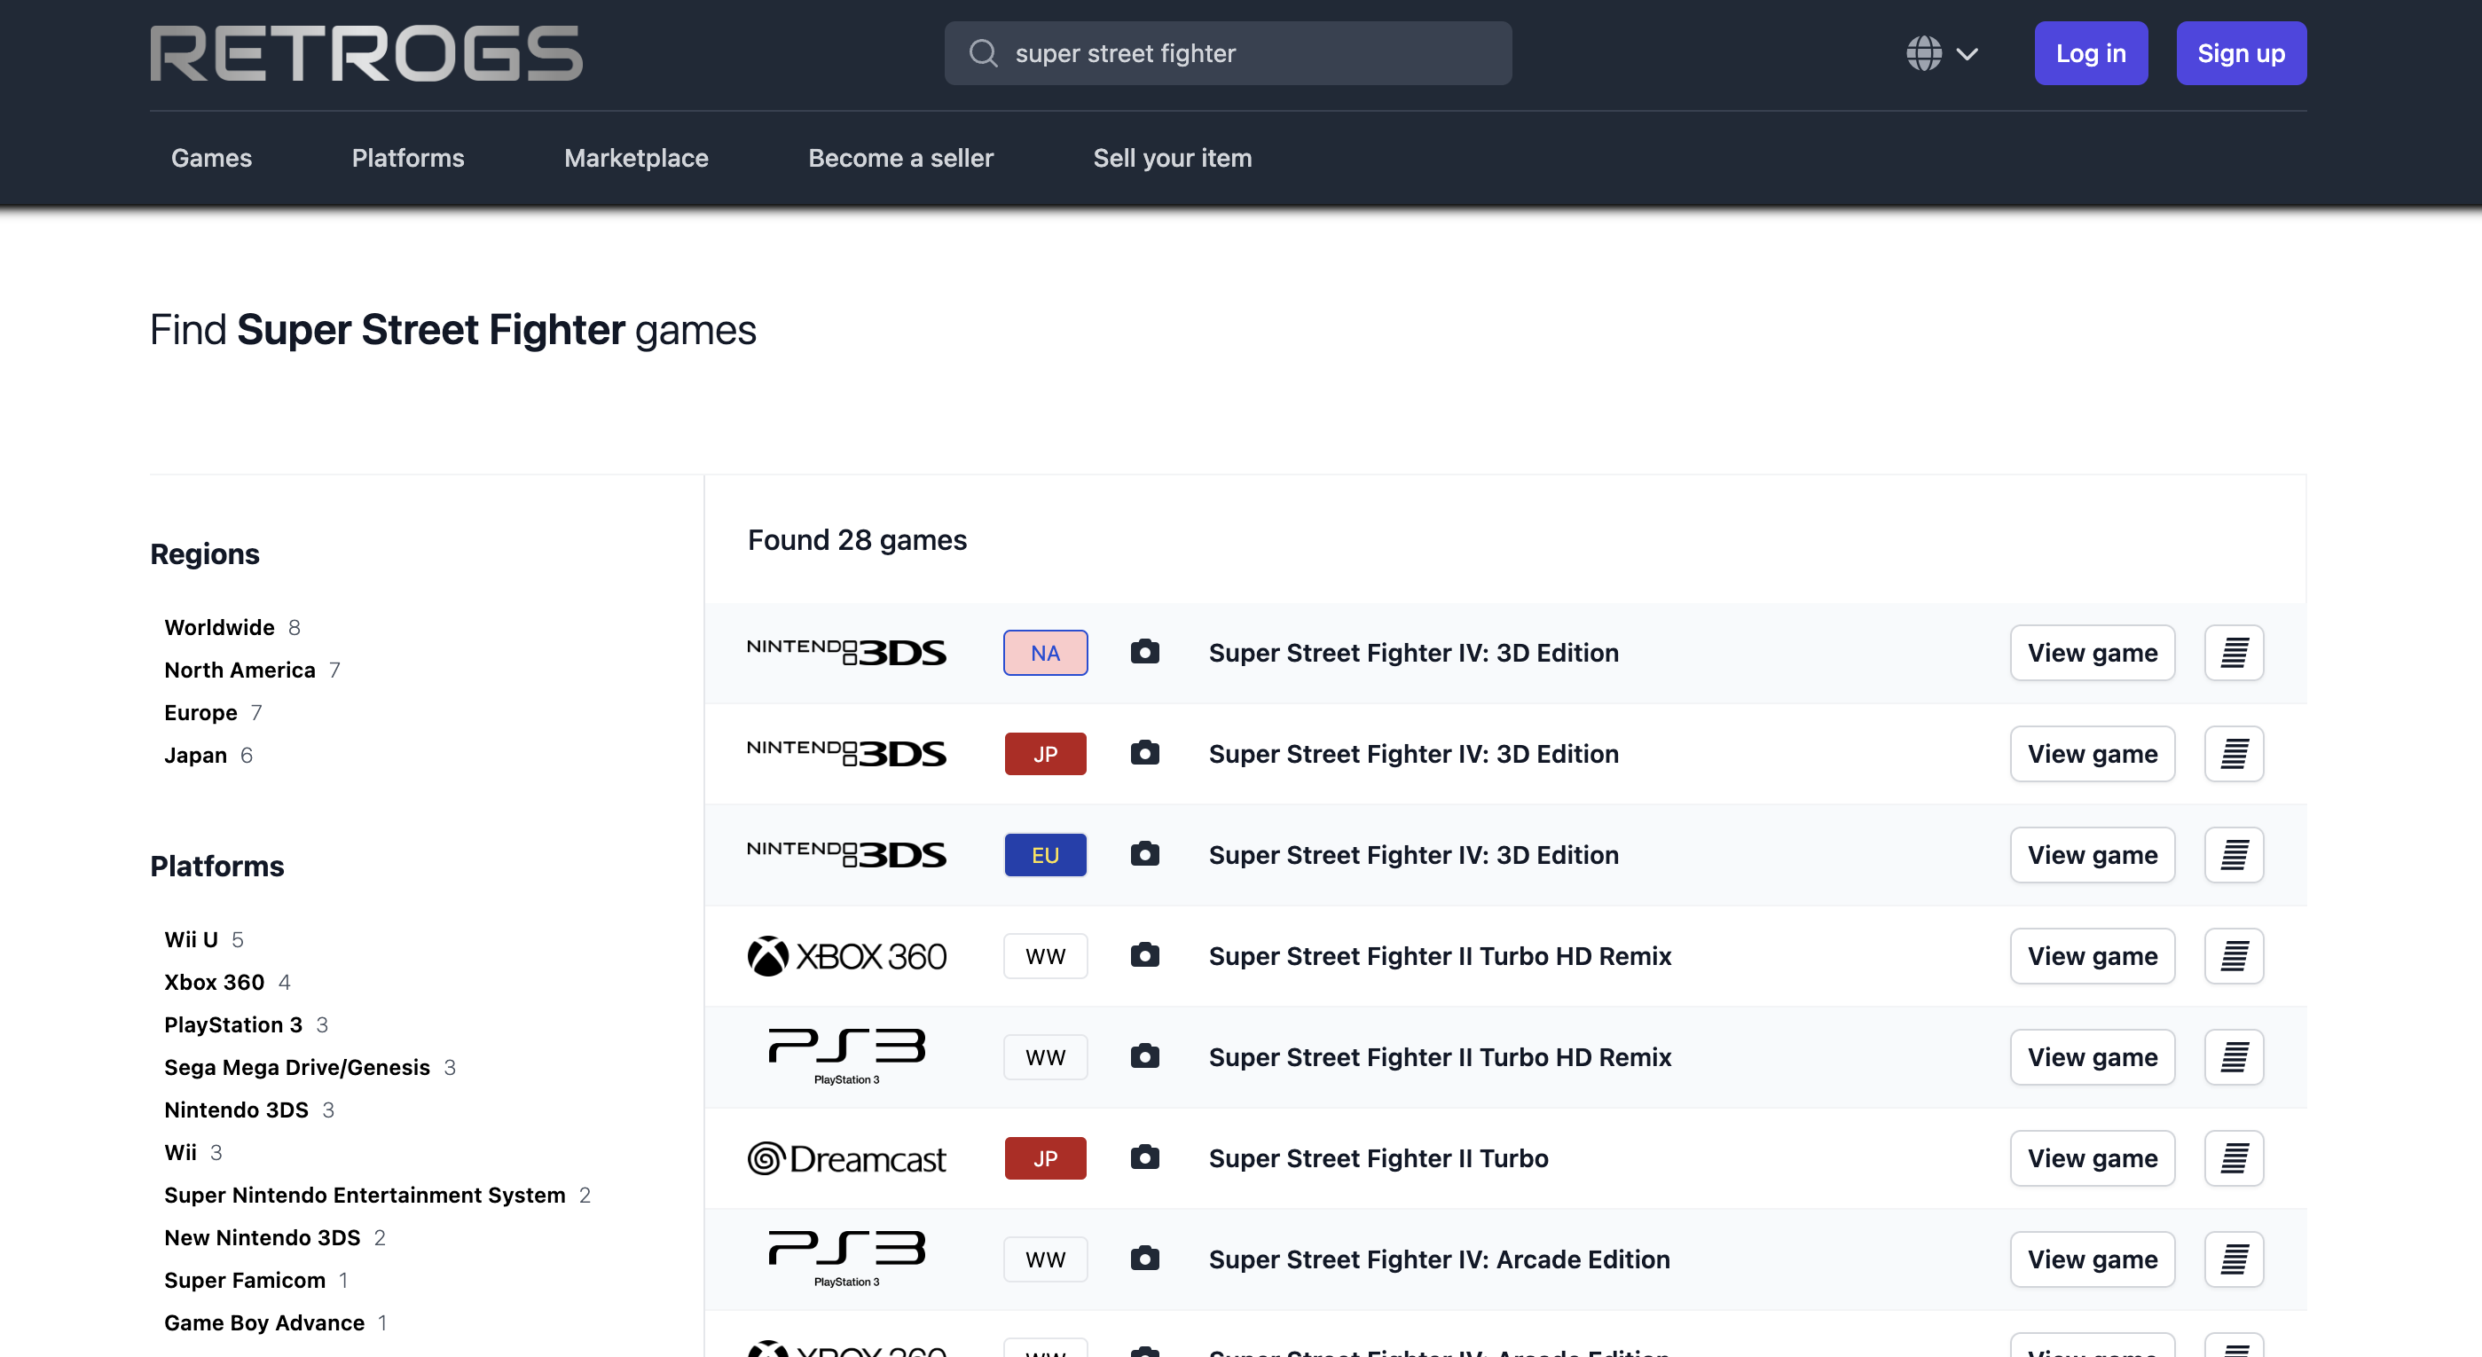The image size is (2482, 1357).
Task: Click the search magnifier icon
Action: tap(983, 53)
